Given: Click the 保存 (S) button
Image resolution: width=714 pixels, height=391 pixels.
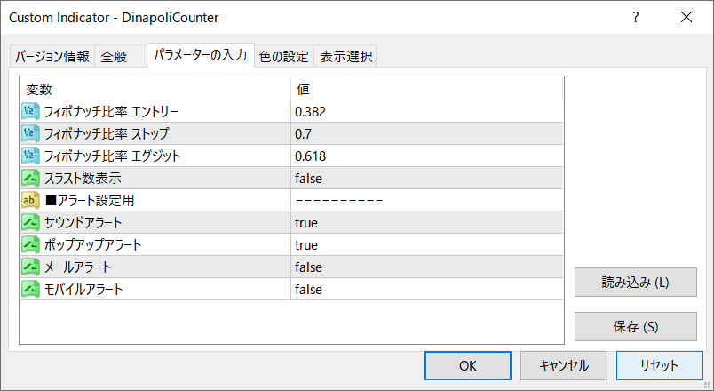Looking at the screenshot, I should (635, 326).
